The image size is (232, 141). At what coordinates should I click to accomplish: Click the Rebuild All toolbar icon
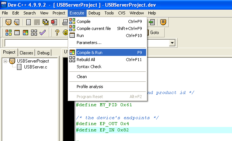coord(34,33)
